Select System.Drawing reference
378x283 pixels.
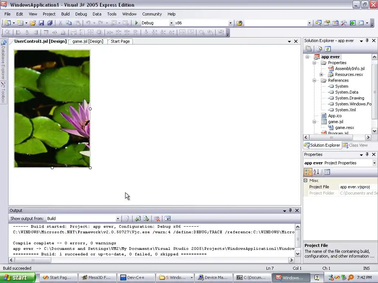[x=350, y=98]
